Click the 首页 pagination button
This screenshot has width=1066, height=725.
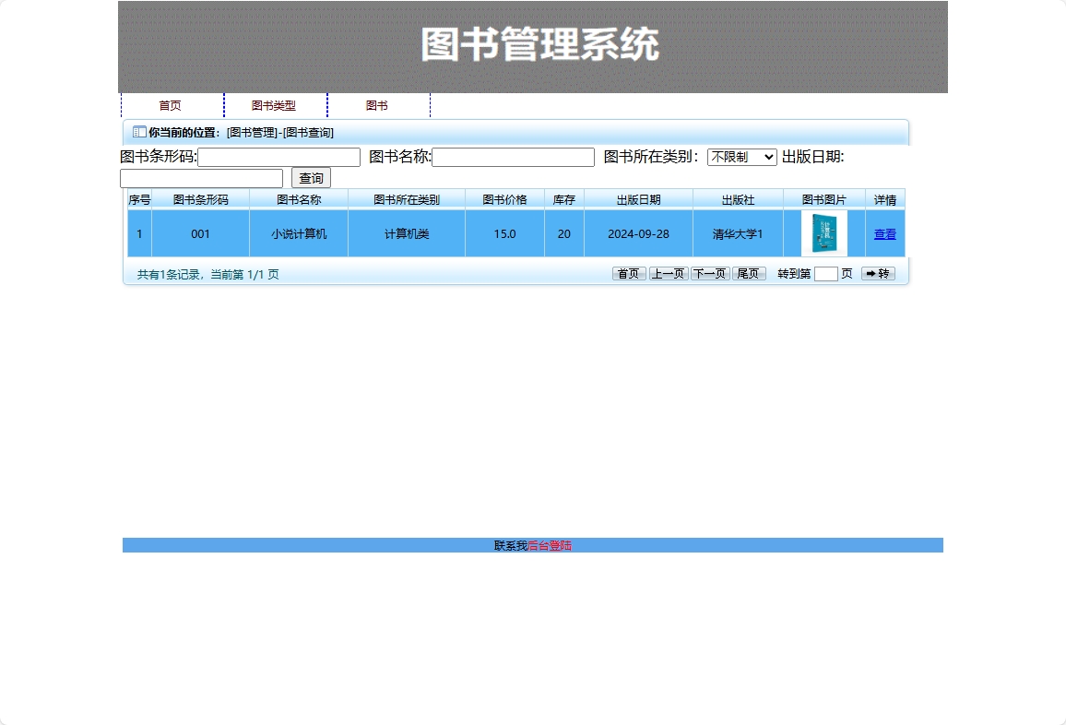tap(628, 273)
